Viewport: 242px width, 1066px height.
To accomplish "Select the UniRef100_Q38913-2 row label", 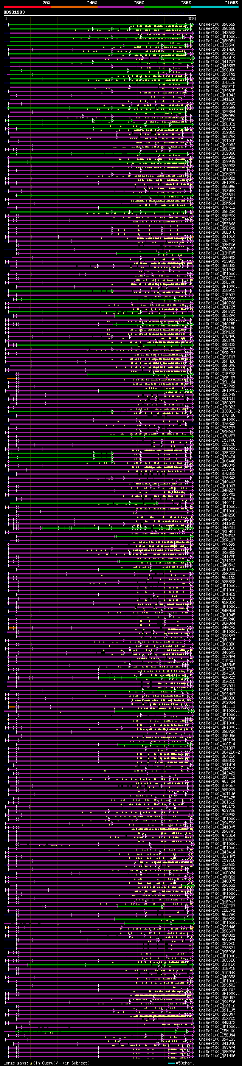I will [x=219, y=411].
